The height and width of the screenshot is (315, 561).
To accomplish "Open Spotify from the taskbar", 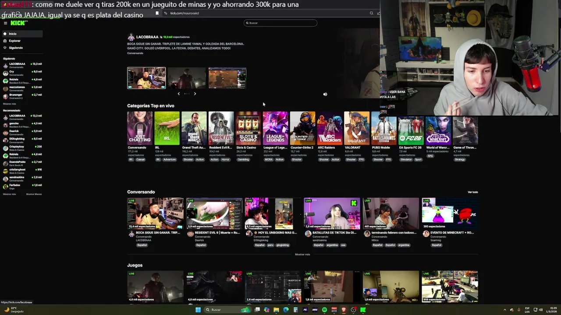I will tap(324, 310).
